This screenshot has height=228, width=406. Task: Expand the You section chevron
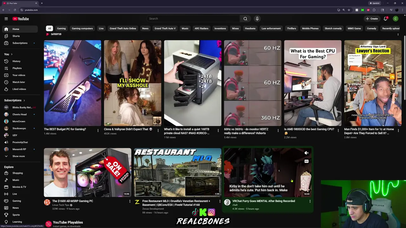pyautogui.click(x=12, y=54)
